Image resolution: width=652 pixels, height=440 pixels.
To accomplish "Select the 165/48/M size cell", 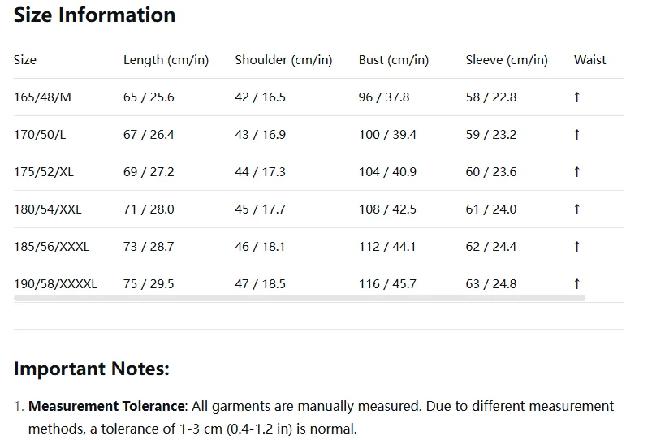I will pos(42,97).
